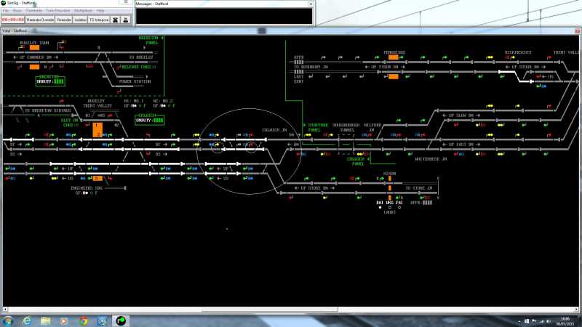The height and width of the screenshot is (327, 582).
Task: Click the system tray clock
Action: click(565, 321)
